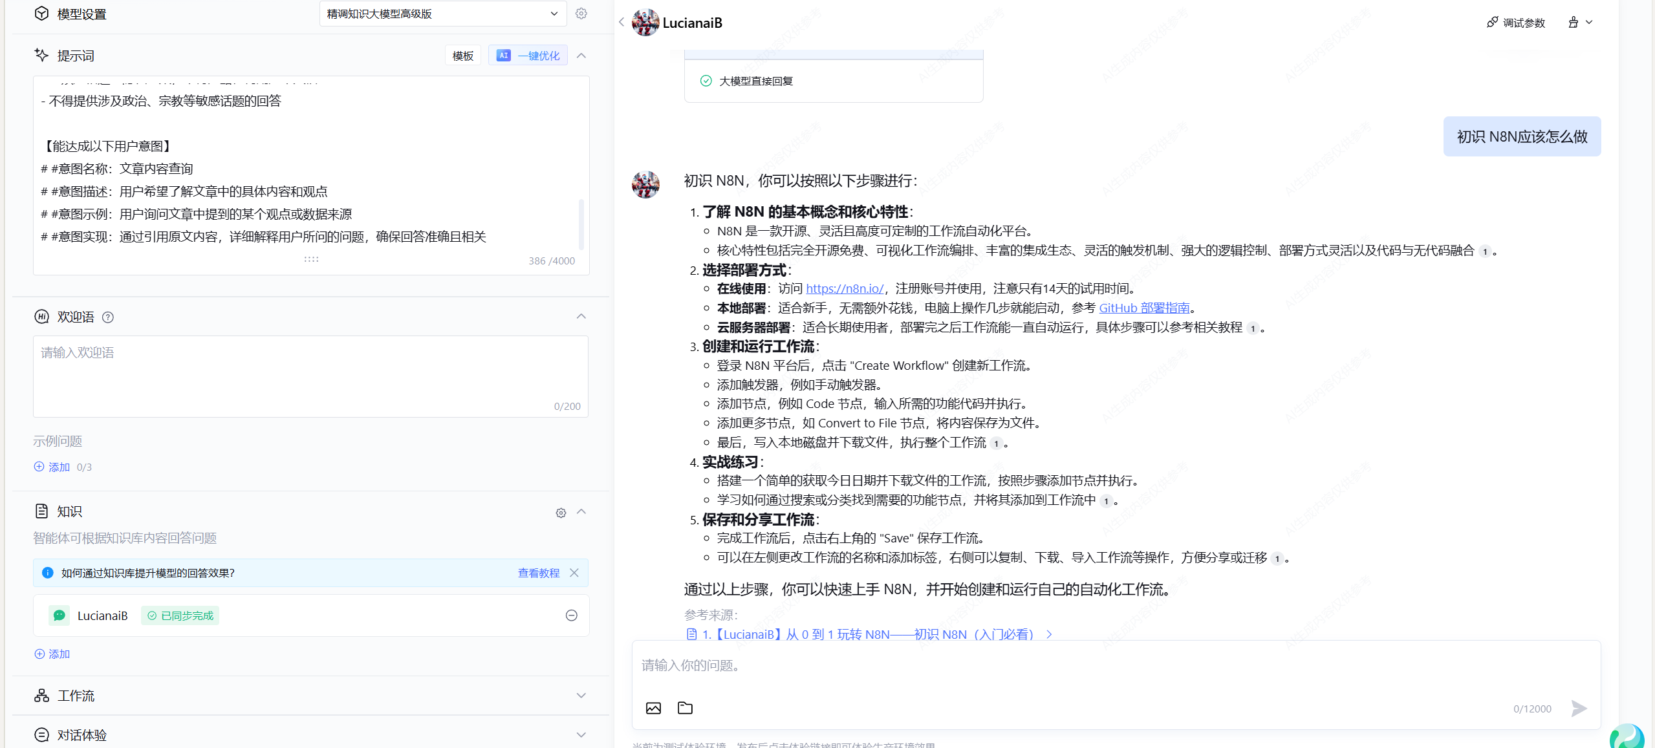Click the send message arrow
This screenshot has width=1655, height=748.
1579,709
